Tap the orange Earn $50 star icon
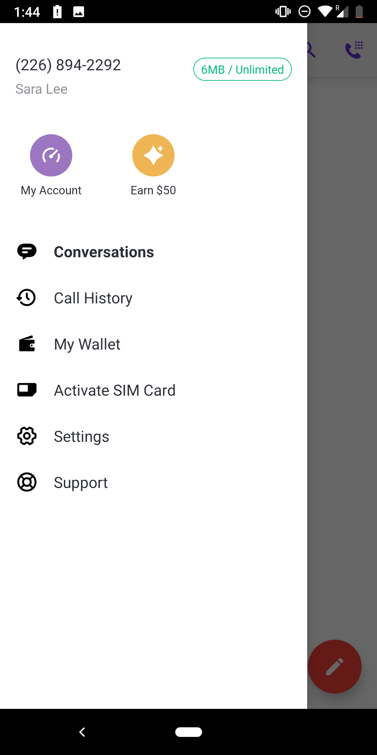The width and height of the screenshot is (377, 755). [x=153, y=155]
